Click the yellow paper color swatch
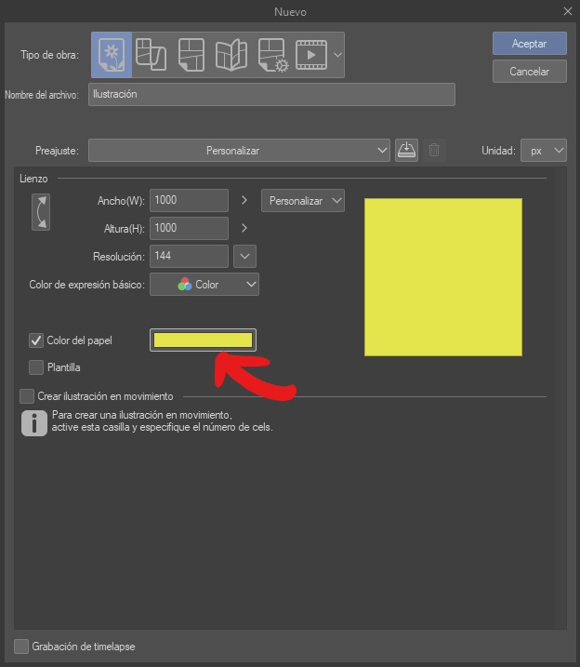 click(x=203, y=340)
